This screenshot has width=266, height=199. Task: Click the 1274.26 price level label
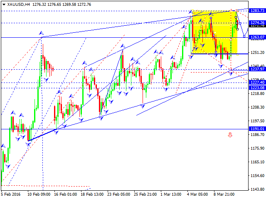click(257, 22)
